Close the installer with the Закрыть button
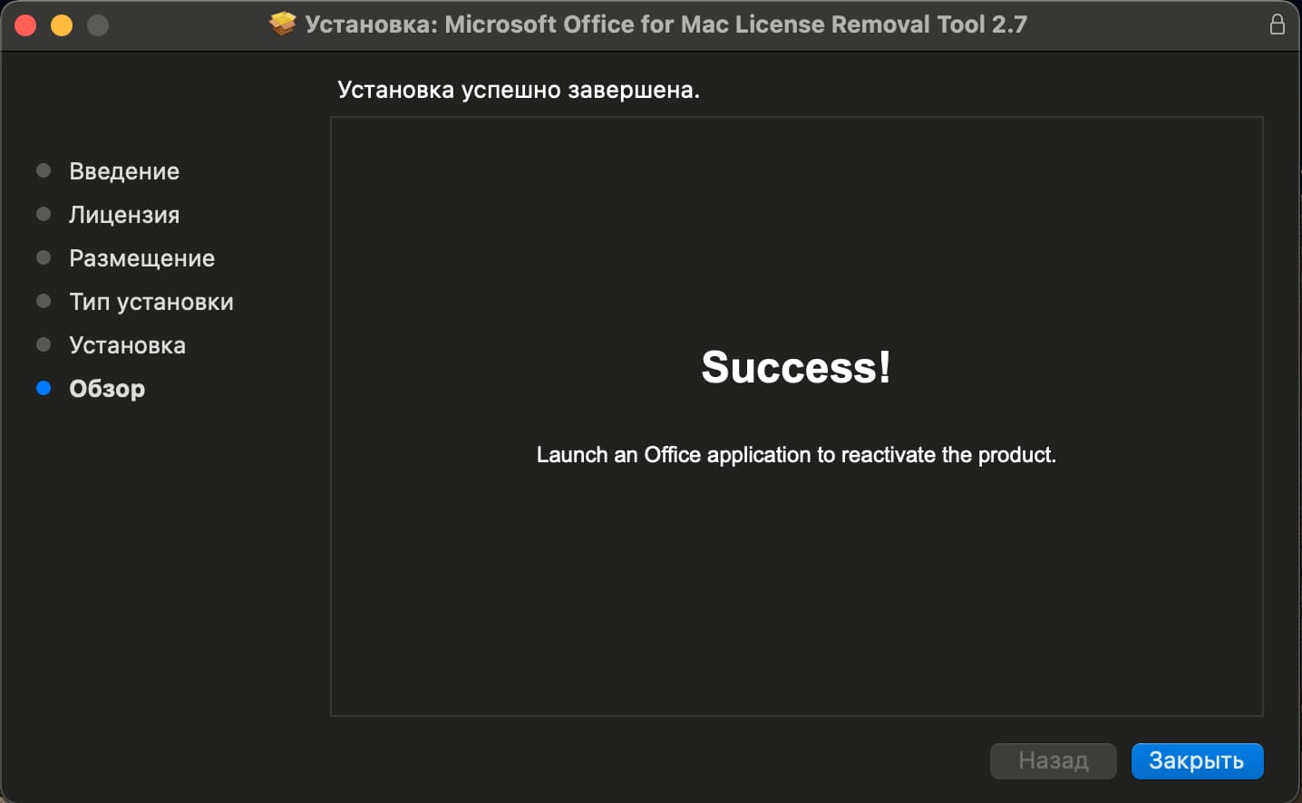Viewport: 1302px width, 803px height. [x=1197, y=760]
